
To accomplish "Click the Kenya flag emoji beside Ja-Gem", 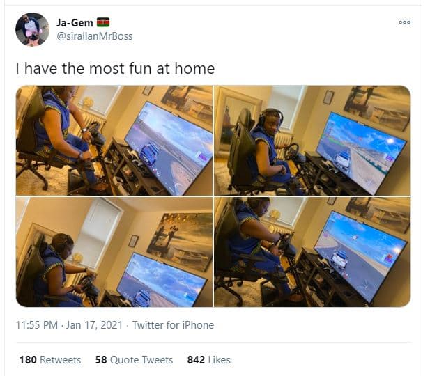I will point(103,22).
